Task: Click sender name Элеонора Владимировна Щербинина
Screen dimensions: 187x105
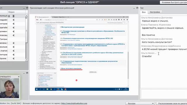Action: pyautogui.click(x=161, y=46)
